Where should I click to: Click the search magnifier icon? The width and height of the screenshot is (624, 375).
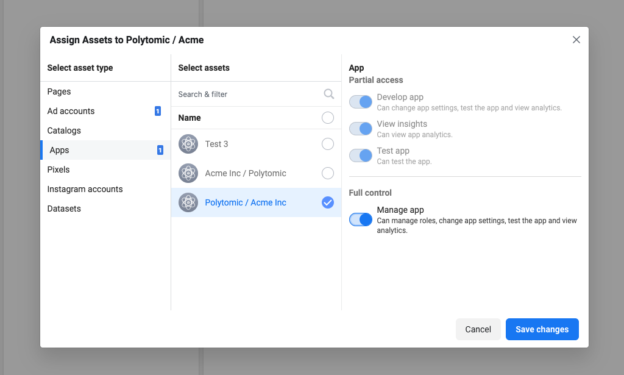coord(328,94)
